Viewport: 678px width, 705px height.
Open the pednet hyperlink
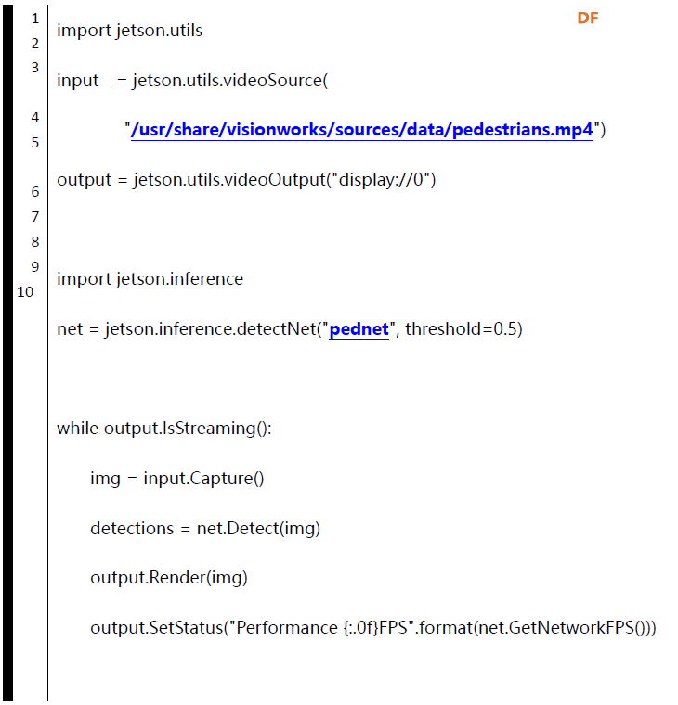point(359,329)
